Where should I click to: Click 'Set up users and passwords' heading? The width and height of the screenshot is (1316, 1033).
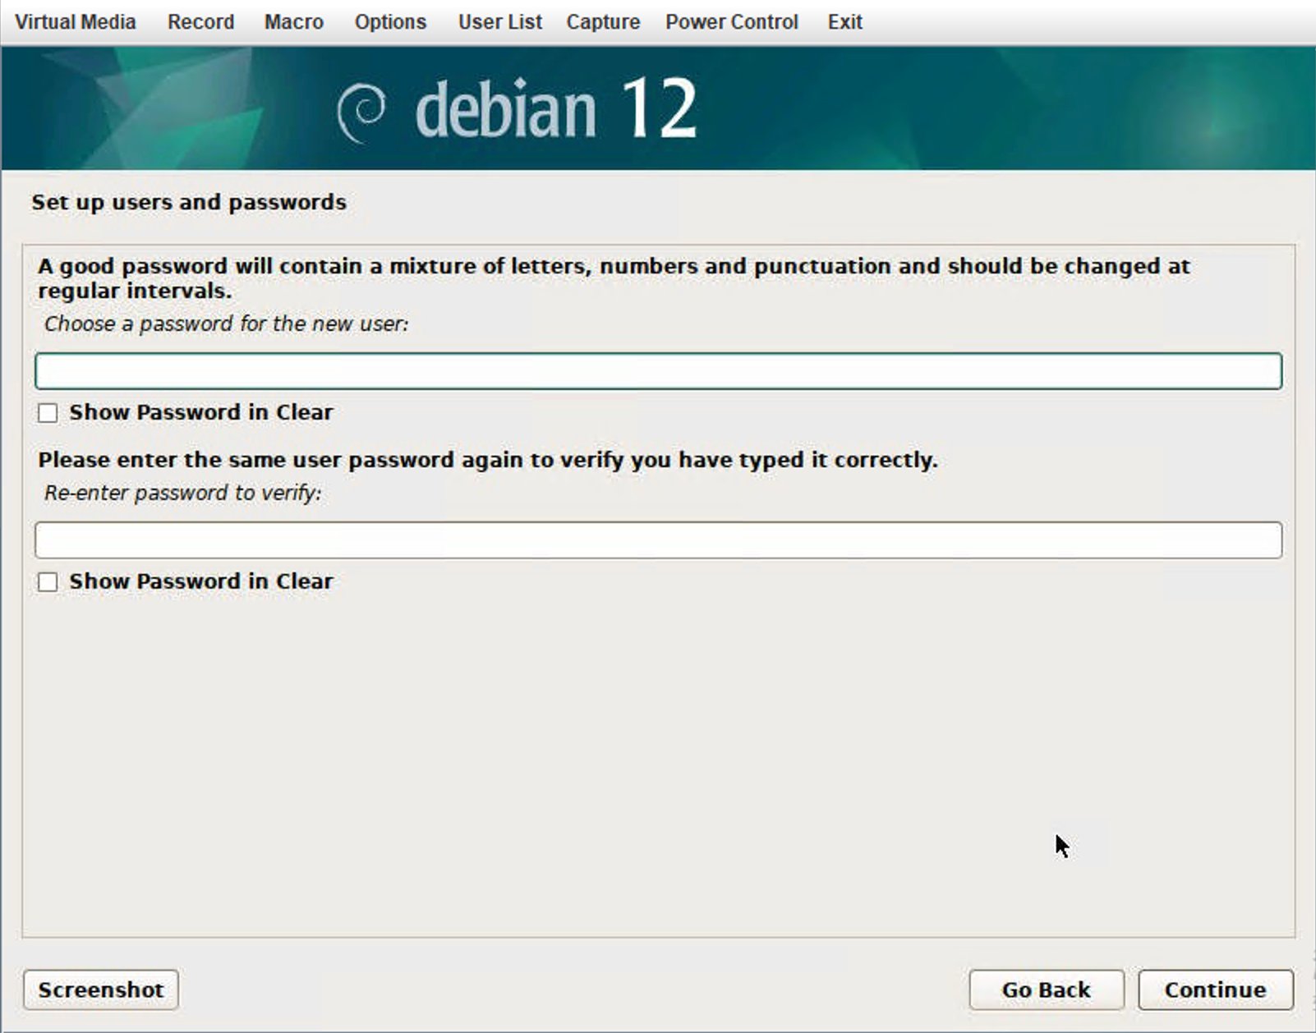pyautogui.click(x=189, y=202)
